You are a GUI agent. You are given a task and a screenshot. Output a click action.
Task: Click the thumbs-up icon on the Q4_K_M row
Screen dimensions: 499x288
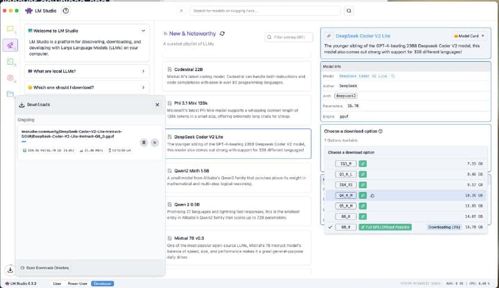point(372,196)
